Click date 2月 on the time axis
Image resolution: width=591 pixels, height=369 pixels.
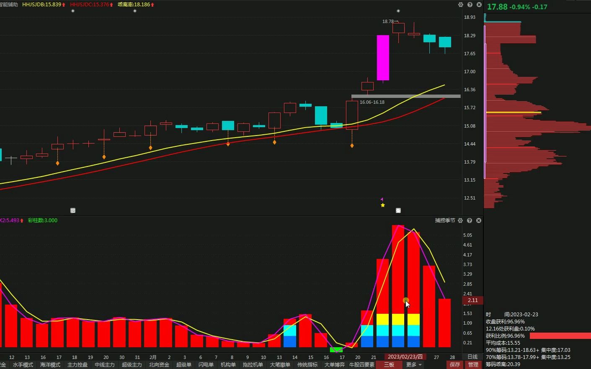153,357
